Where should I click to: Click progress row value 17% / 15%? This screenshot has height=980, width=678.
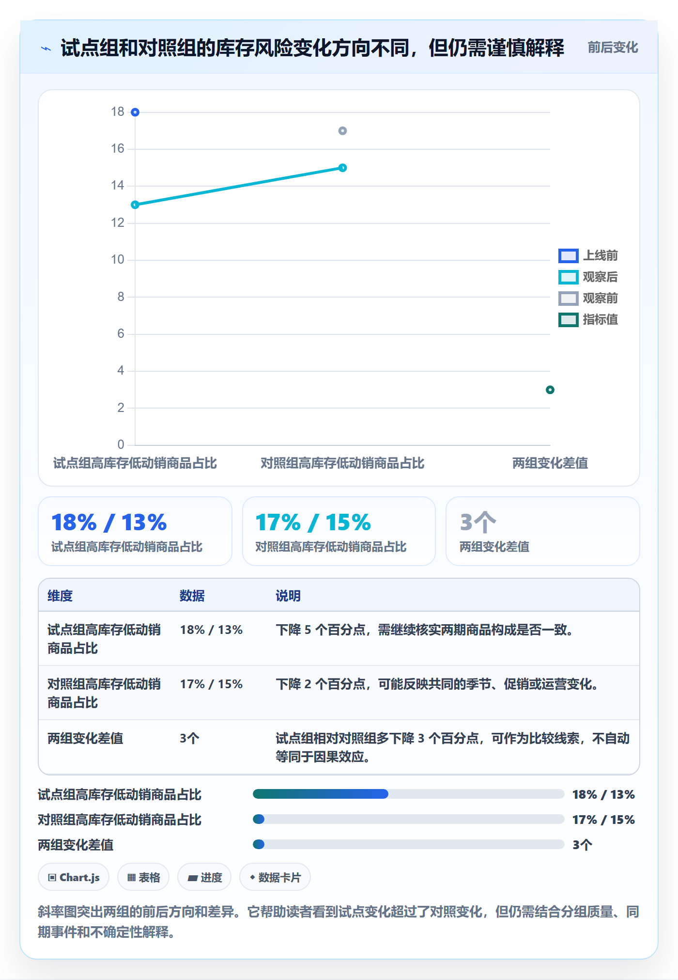point(603,820)
